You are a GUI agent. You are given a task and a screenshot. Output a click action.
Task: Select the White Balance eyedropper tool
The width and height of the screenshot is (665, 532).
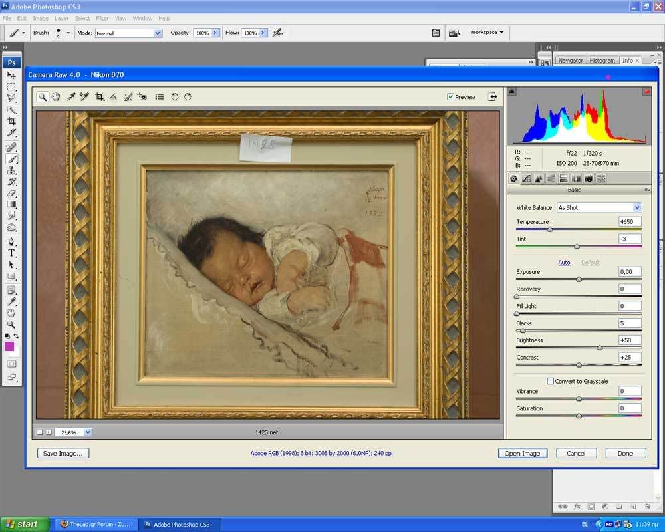coord(70,97)
